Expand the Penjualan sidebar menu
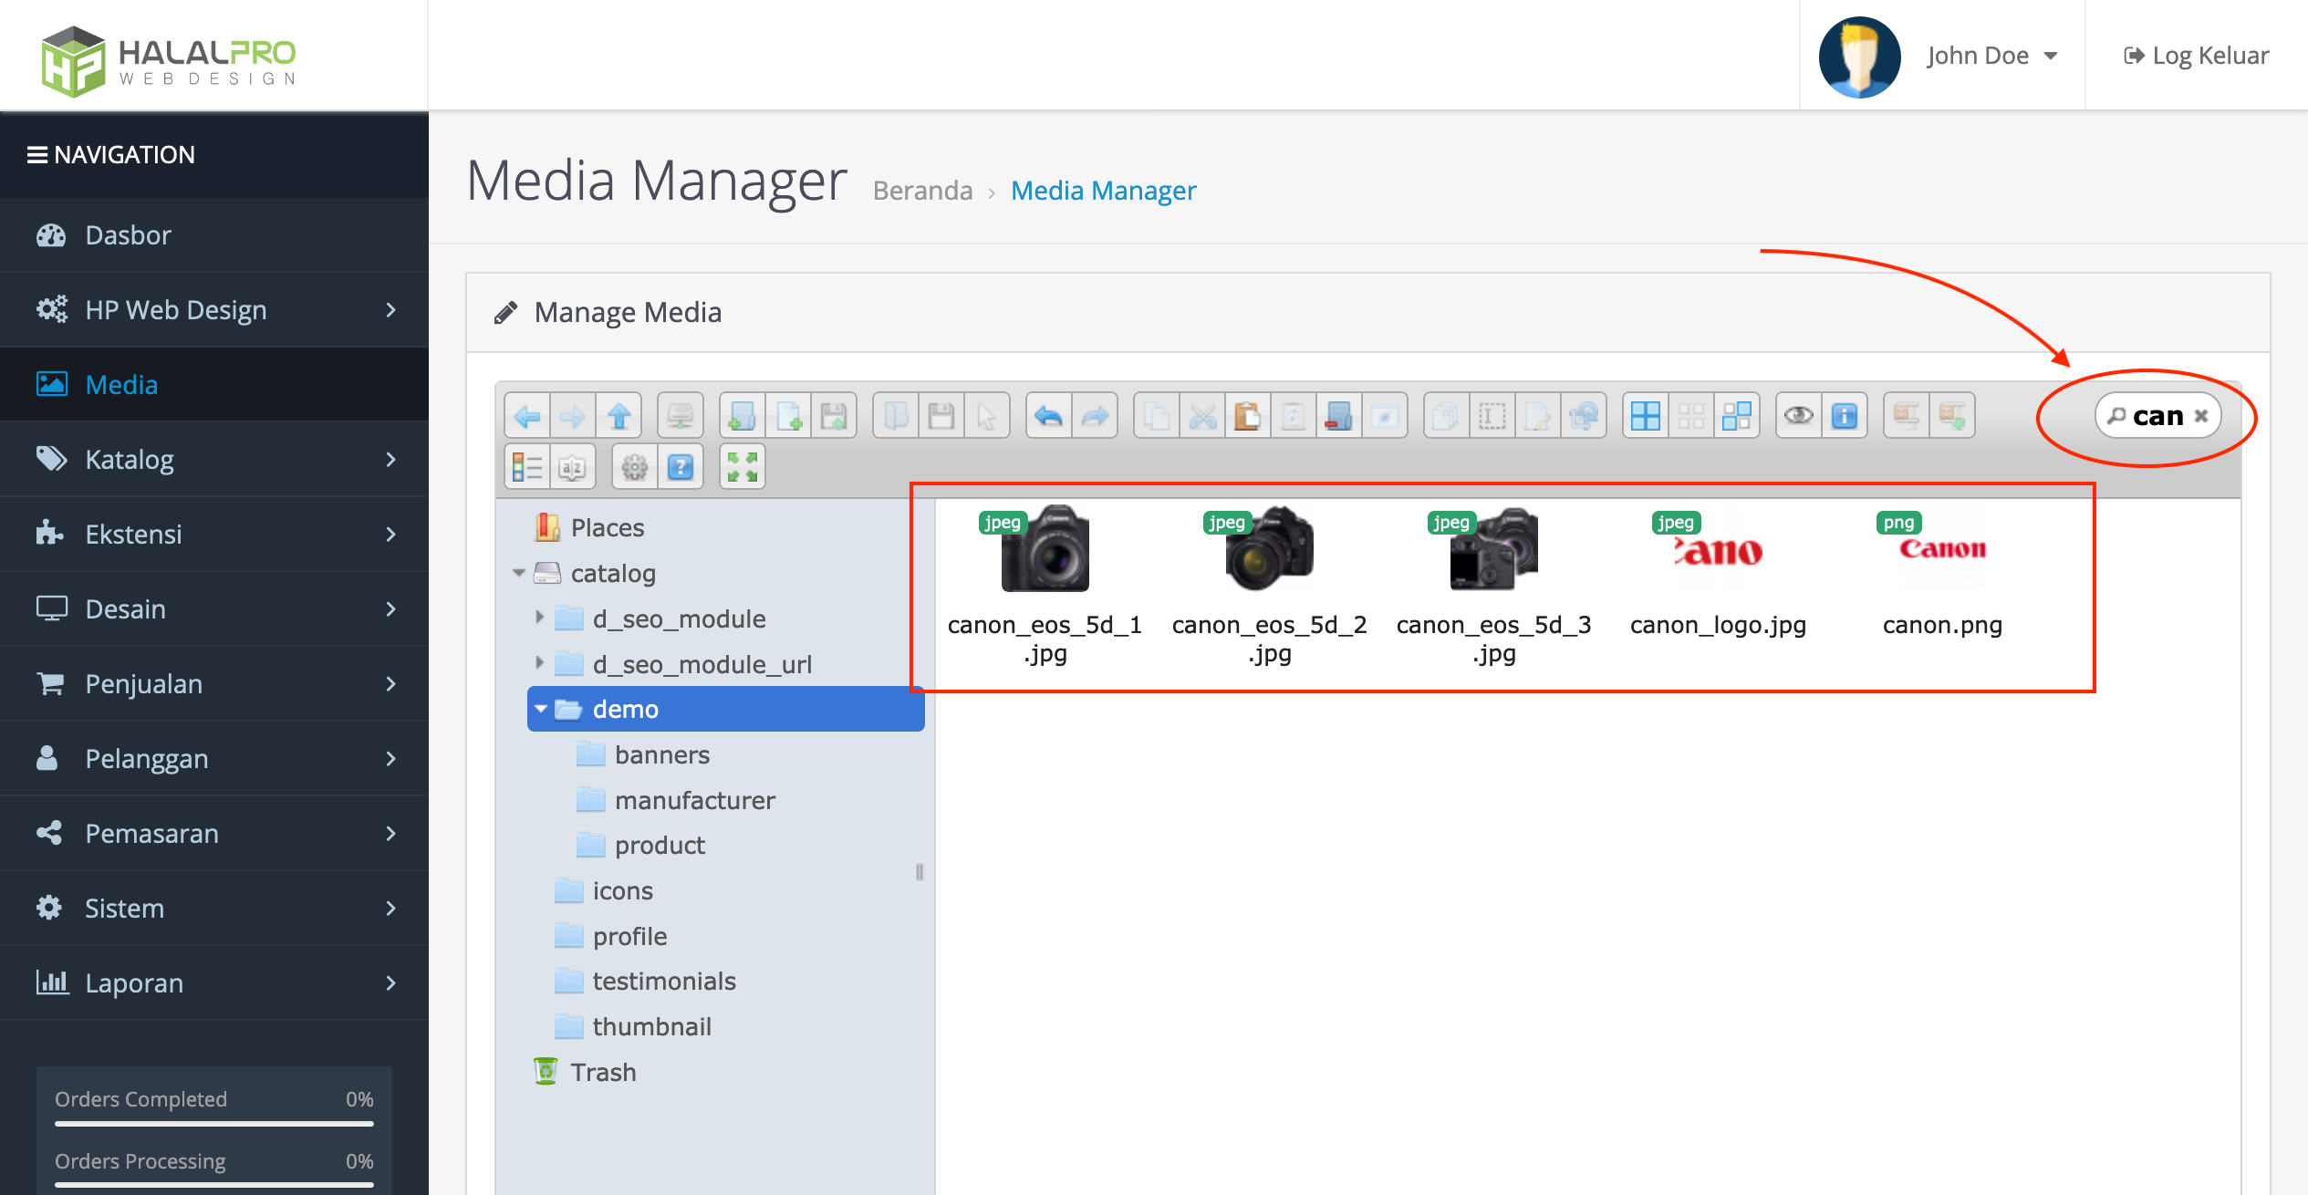The height and width of the screenshot is (1195, 2308). click(x=214, y=684)
